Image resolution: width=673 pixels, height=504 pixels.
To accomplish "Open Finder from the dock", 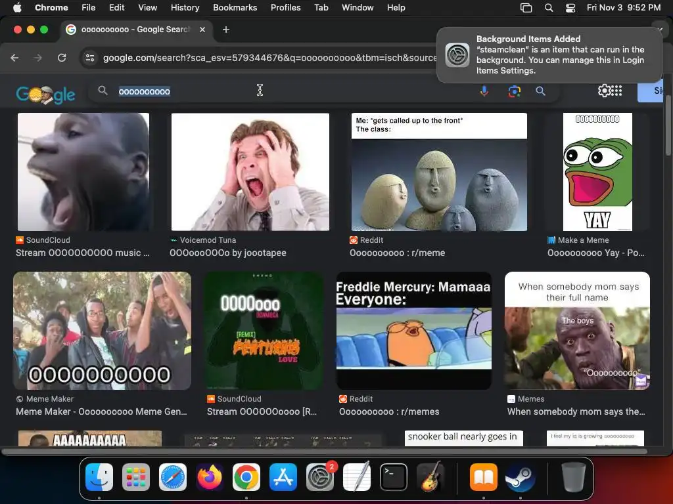I will coord(99,477).
